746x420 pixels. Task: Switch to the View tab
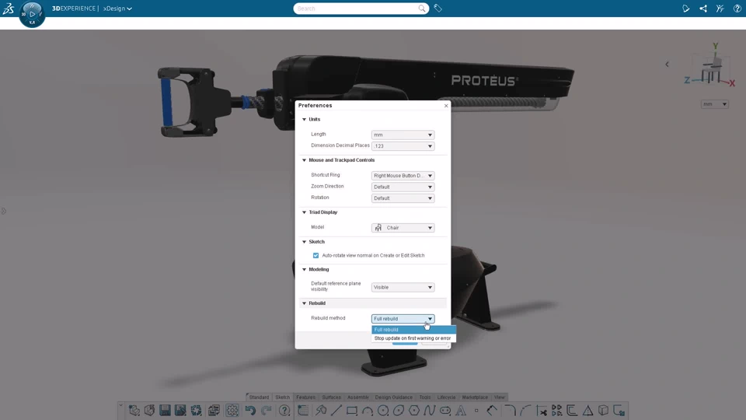(499, 397)
